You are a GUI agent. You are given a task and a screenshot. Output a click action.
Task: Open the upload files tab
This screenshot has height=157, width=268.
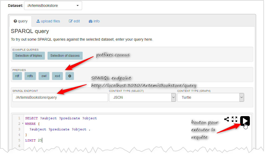click(48, 21)
